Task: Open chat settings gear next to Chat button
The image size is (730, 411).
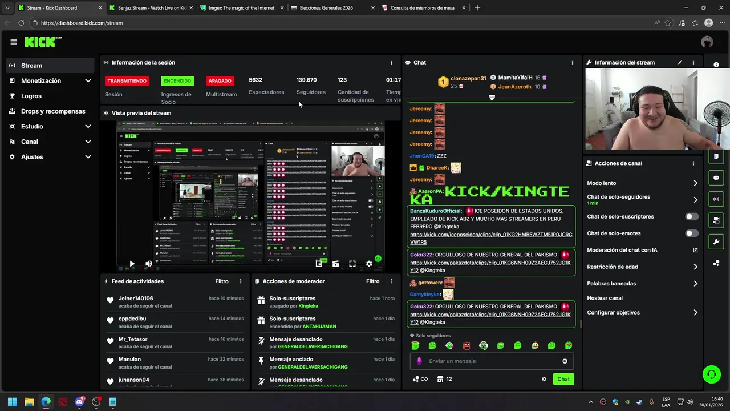Action: (x=544, y=379)
